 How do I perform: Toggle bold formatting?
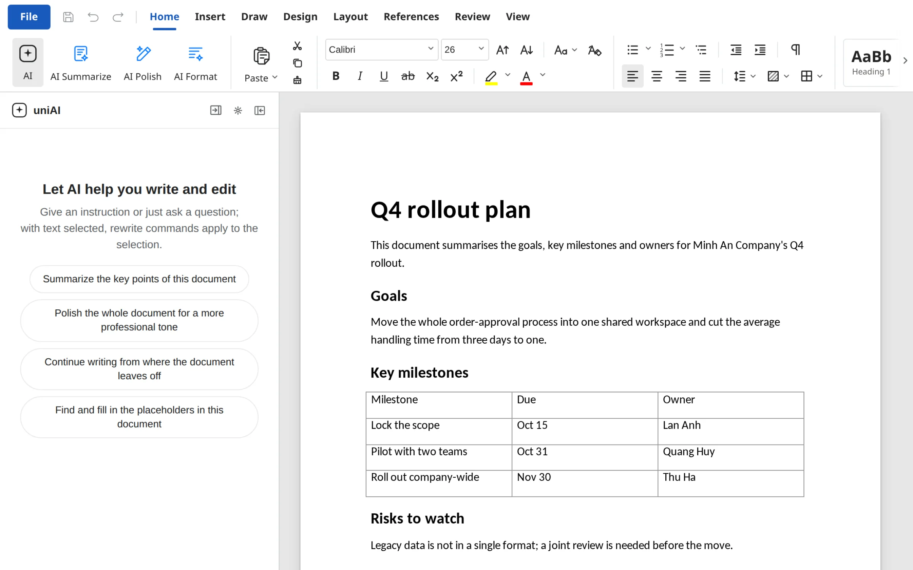click(x=336, y=76)
